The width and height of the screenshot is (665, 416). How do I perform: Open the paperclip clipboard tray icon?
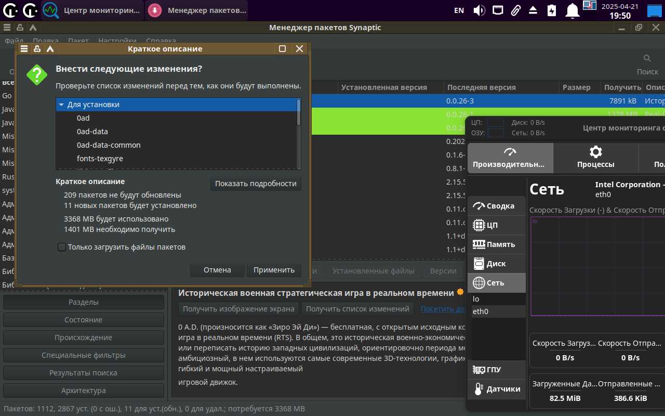(515, 10)
